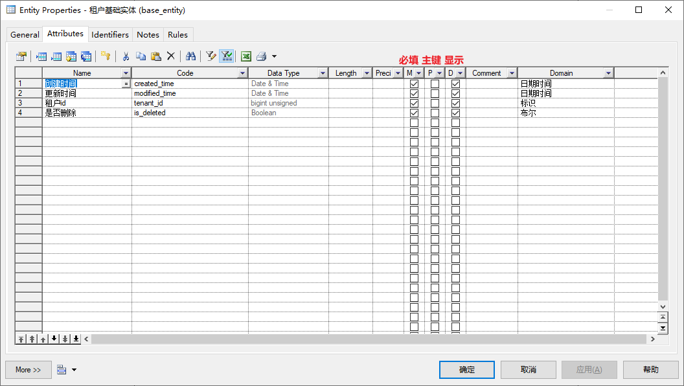Screen dimensions: 684x386
Task: Toggle M checkbox for created_time row
Action: [414, 84]
